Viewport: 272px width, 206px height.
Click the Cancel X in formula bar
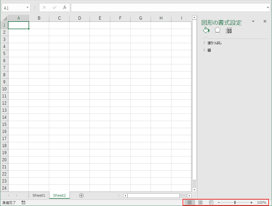point(44,7)
